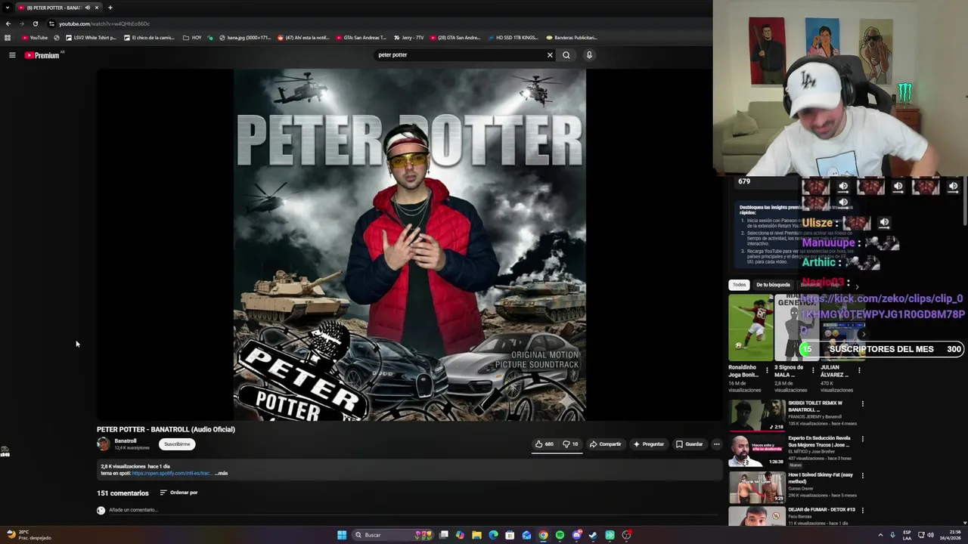Image resolution: width=968 pixels, height=544 pixels.
Task: Open Steam from the taskbar
Action: point(593,535)
